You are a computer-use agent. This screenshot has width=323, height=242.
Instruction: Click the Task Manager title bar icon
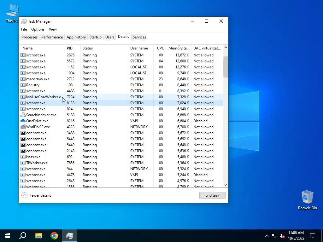[x=24, y=21]
